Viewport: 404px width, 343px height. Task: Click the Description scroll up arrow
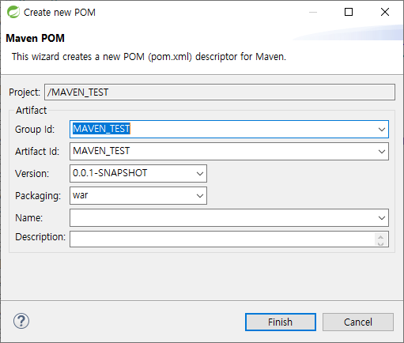pos(380,236)
